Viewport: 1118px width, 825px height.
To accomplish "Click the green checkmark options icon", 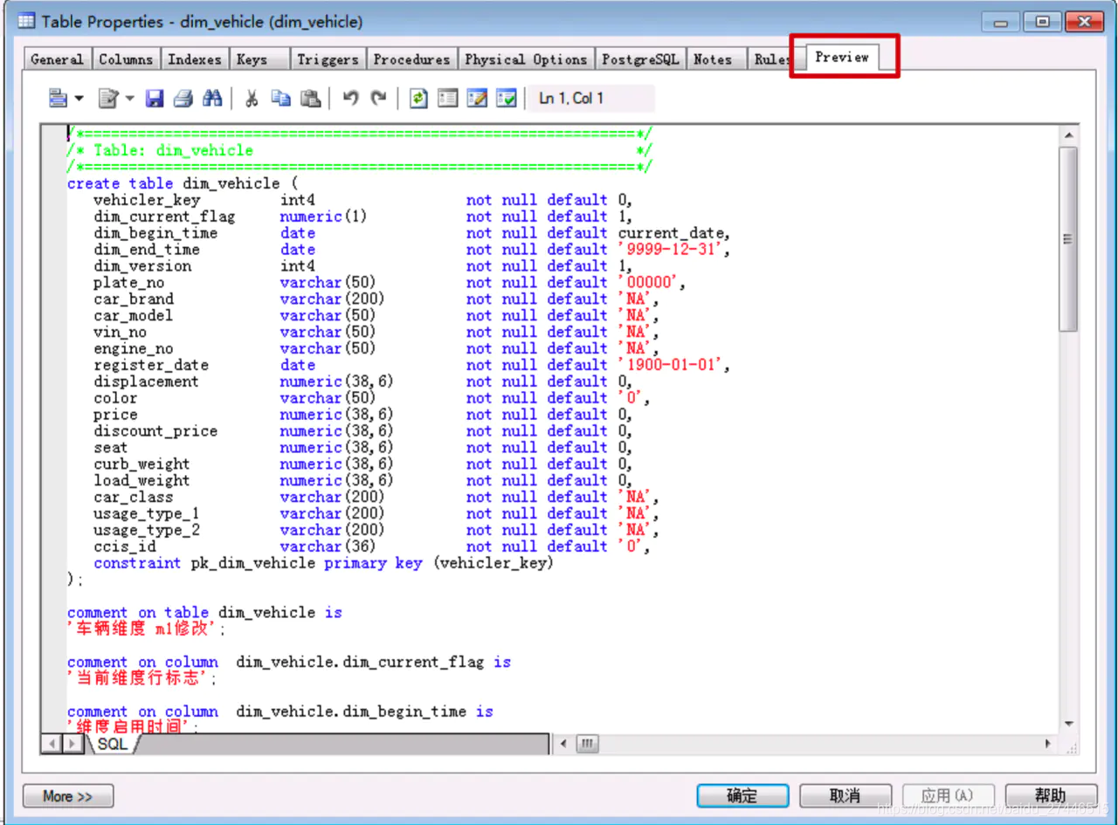I will 507,99.
